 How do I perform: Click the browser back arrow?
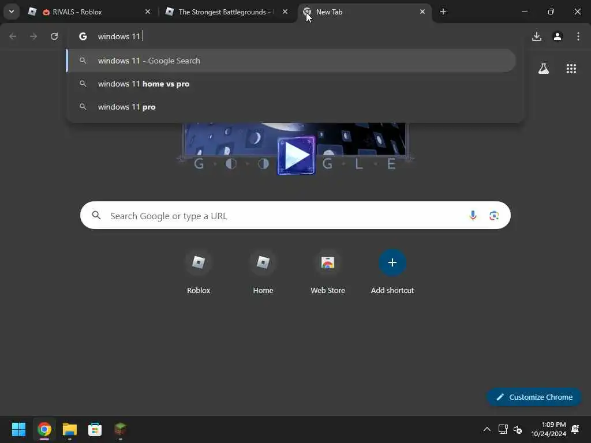[x=13, y=36]
